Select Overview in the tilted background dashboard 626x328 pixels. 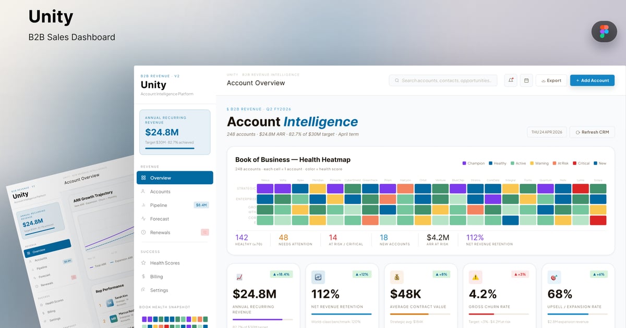(x=46, y=248)
